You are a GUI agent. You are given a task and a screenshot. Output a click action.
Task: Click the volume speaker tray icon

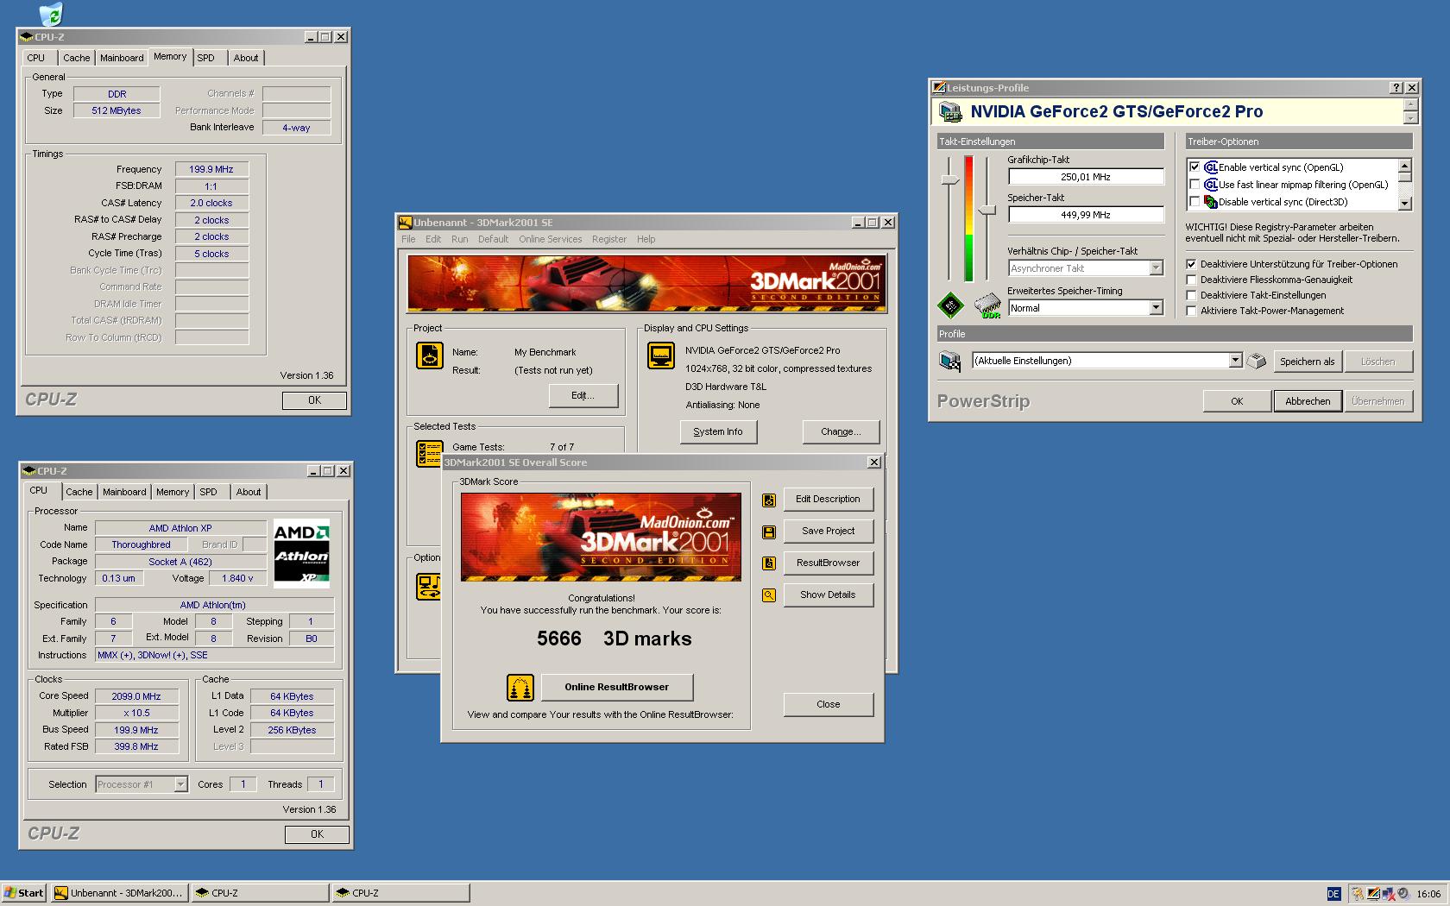tap(1403, 894)
